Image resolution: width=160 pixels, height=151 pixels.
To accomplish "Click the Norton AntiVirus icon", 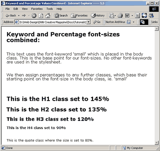I will (129, 22).
